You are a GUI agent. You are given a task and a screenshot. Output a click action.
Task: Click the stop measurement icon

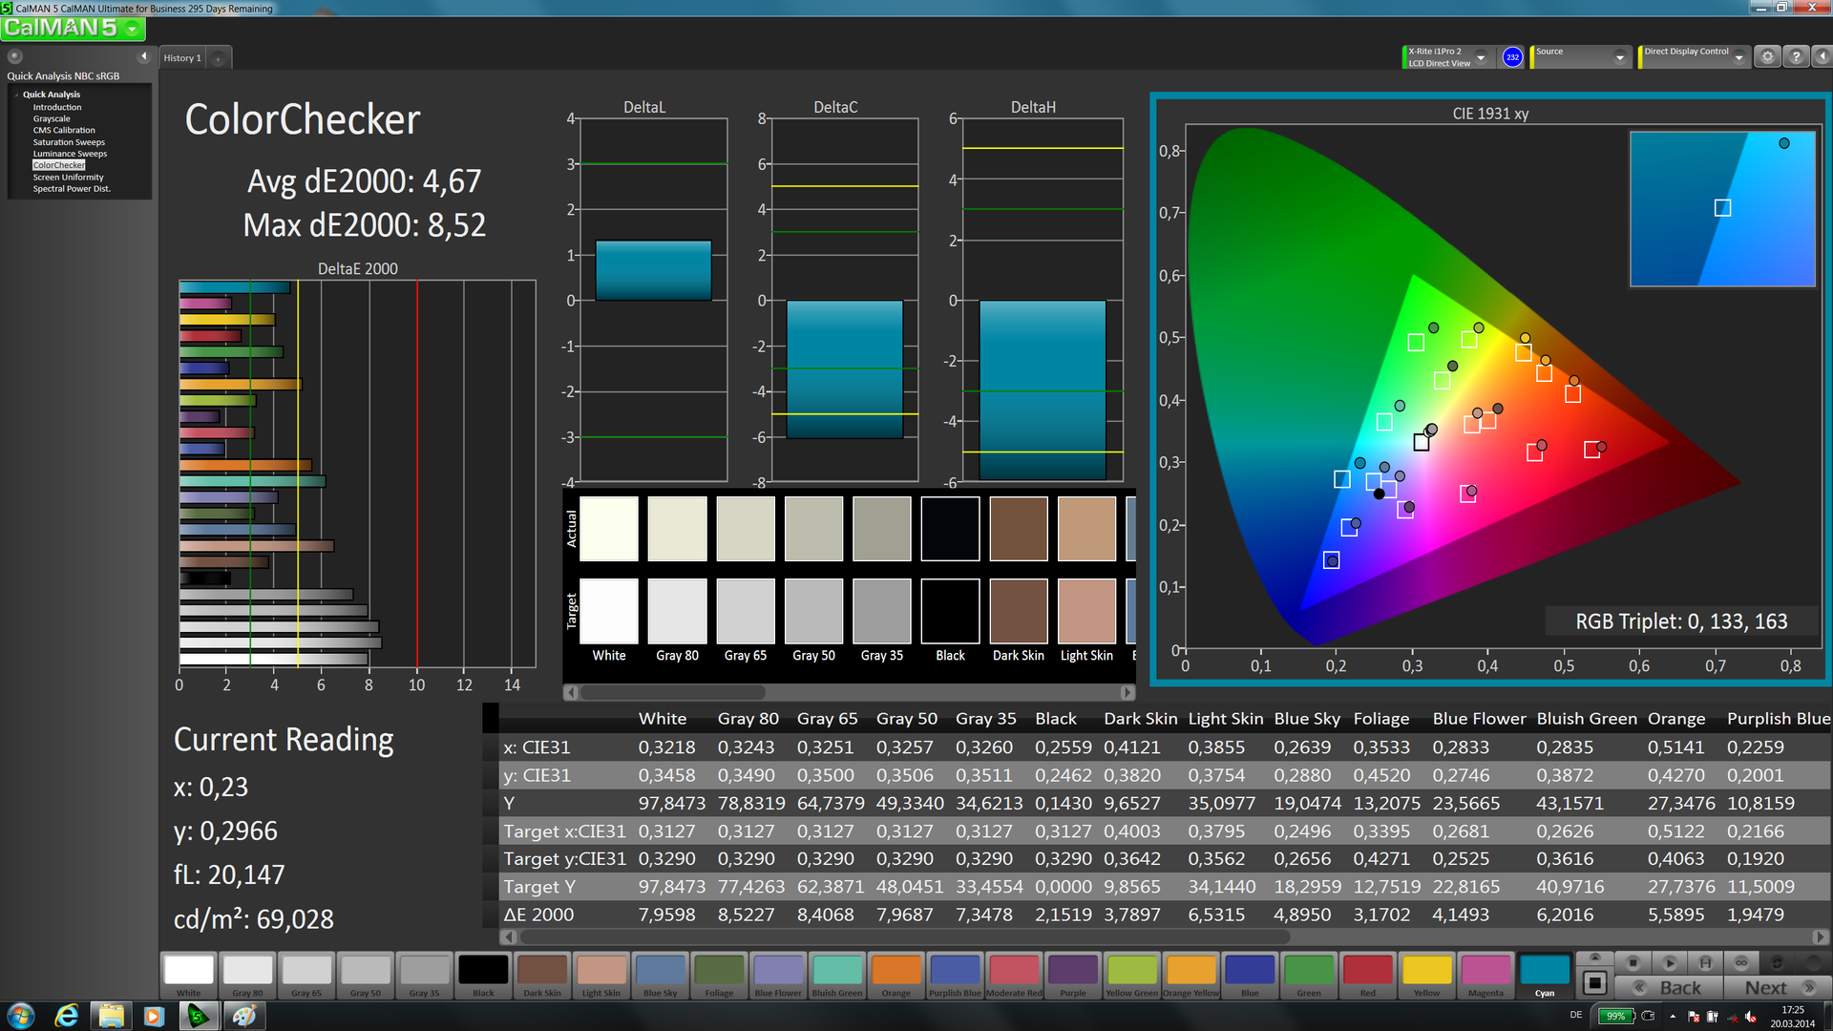[x=1633, y=962]
